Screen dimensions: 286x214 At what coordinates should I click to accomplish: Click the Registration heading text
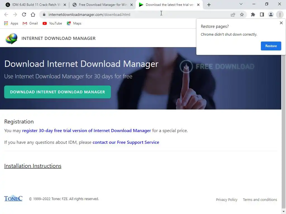point(19,121)
